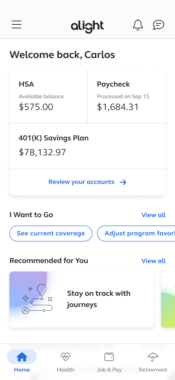Open the HSA available balance tile
175x380 pixels.
[x=48, y=96]
